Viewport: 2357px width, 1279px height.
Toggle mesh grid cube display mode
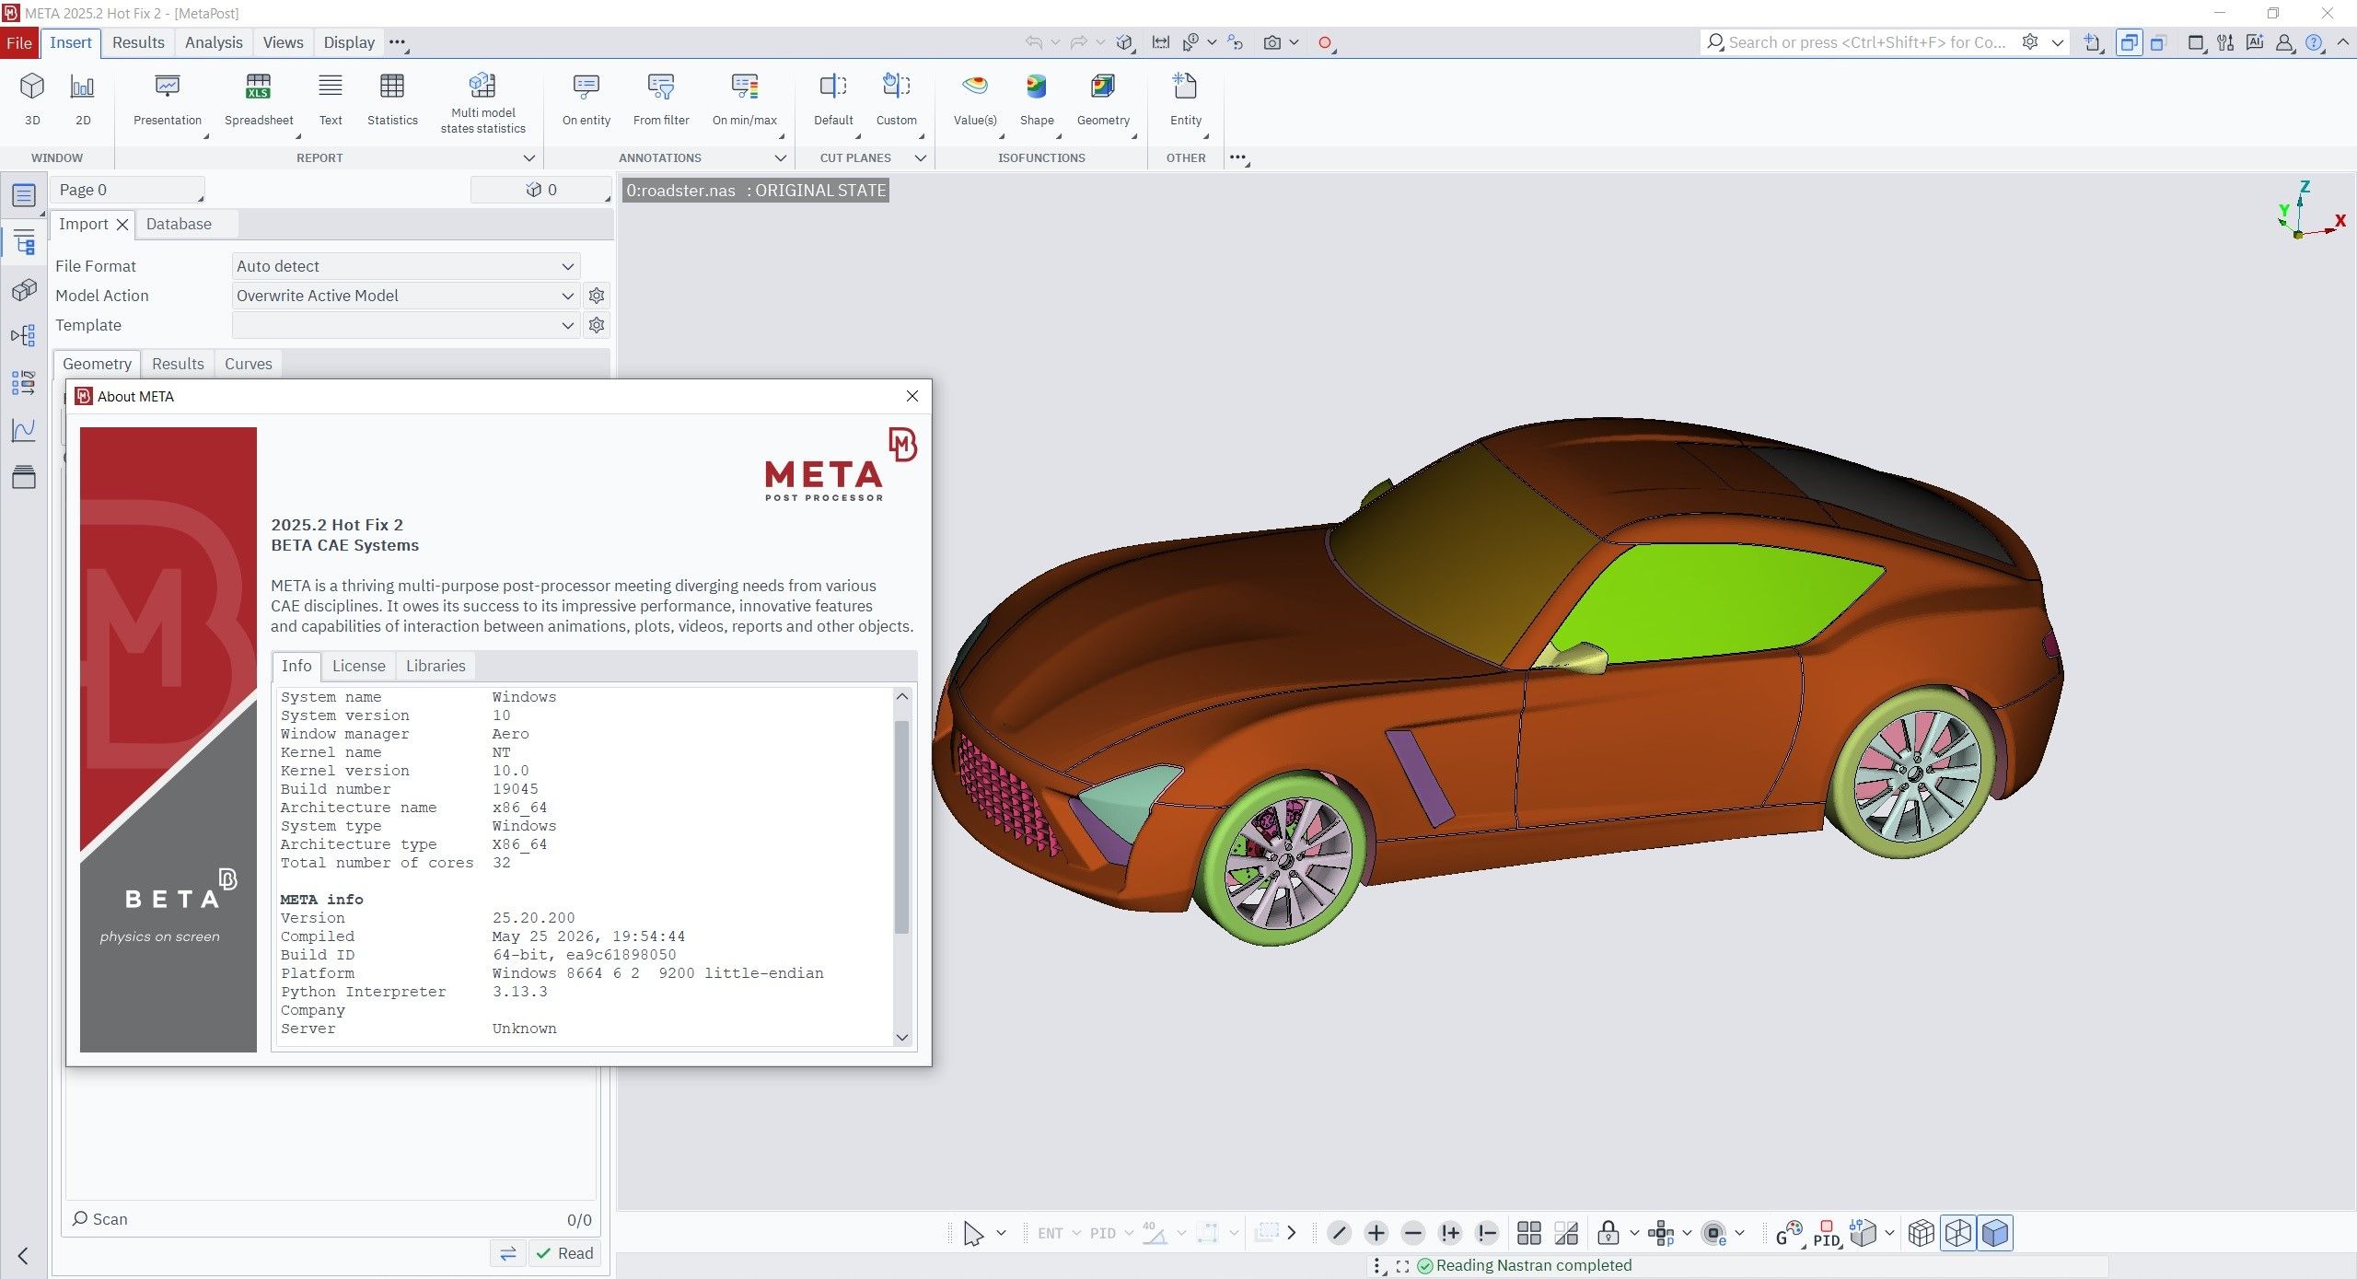click(x=1922, y=1233)
